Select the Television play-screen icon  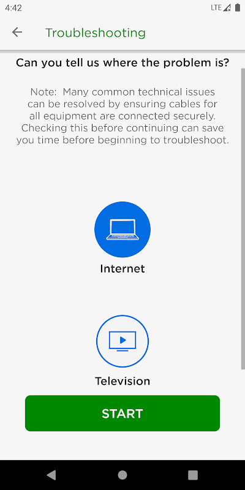click(123, 341)
